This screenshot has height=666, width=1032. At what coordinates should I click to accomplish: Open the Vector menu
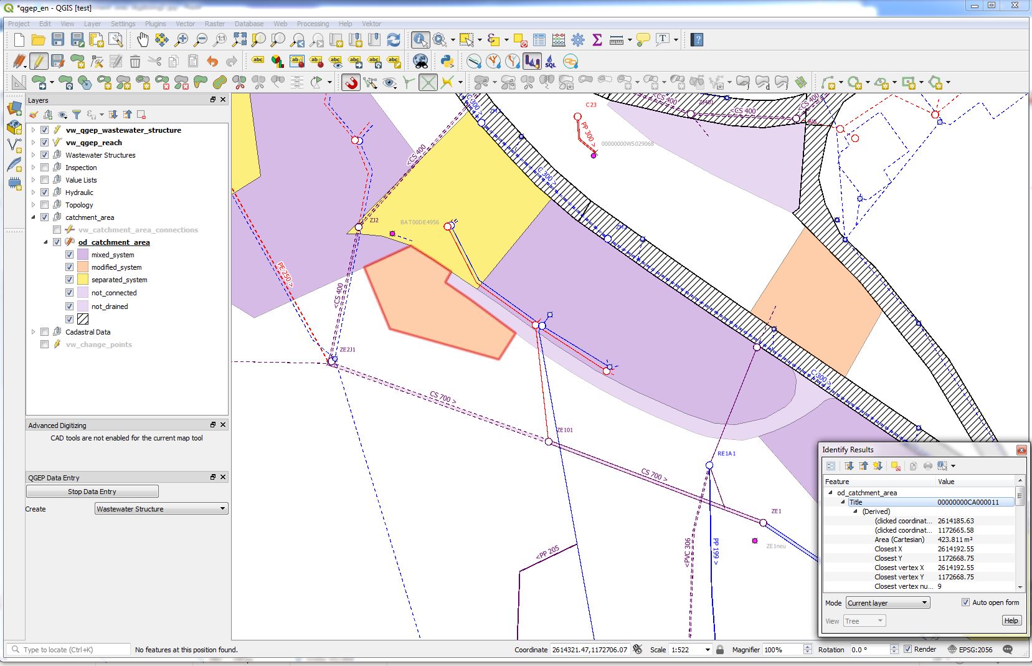click(185, 24)
